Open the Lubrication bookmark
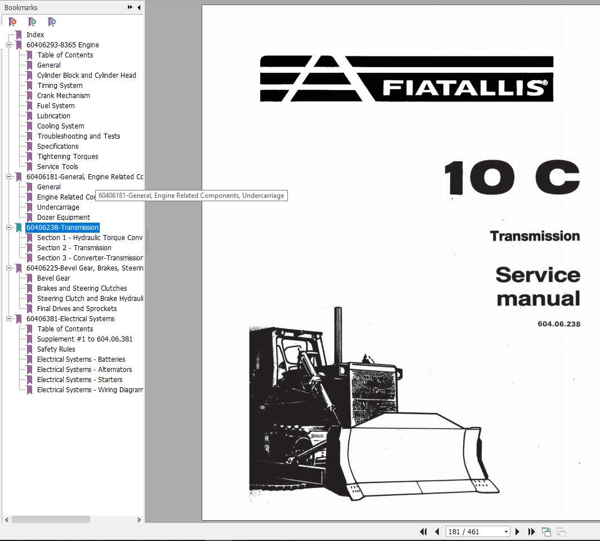 click(x=54, y=116)
